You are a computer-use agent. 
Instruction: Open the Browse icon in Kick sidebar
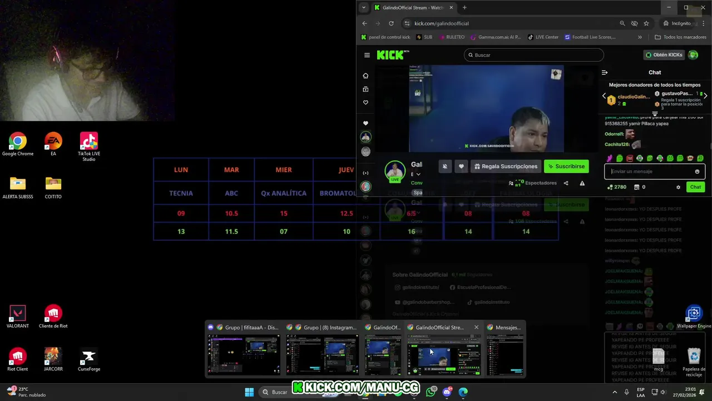[365, 89]
